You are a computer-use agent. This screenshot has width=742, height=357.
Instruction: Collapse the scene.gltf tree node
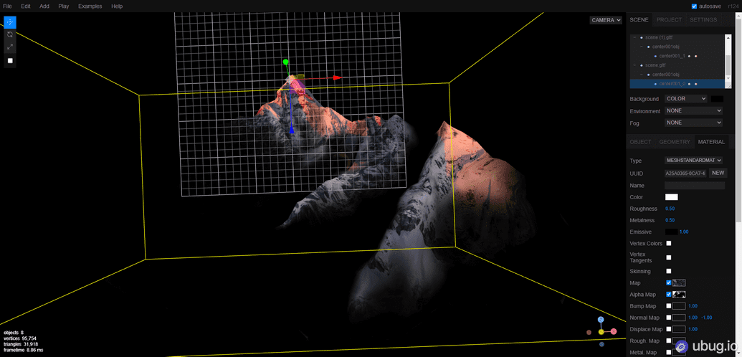[x=634, y=65]
